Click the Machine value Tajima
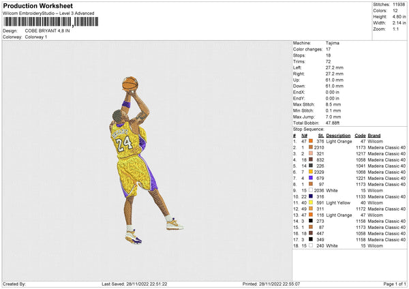 coord(333,43)
